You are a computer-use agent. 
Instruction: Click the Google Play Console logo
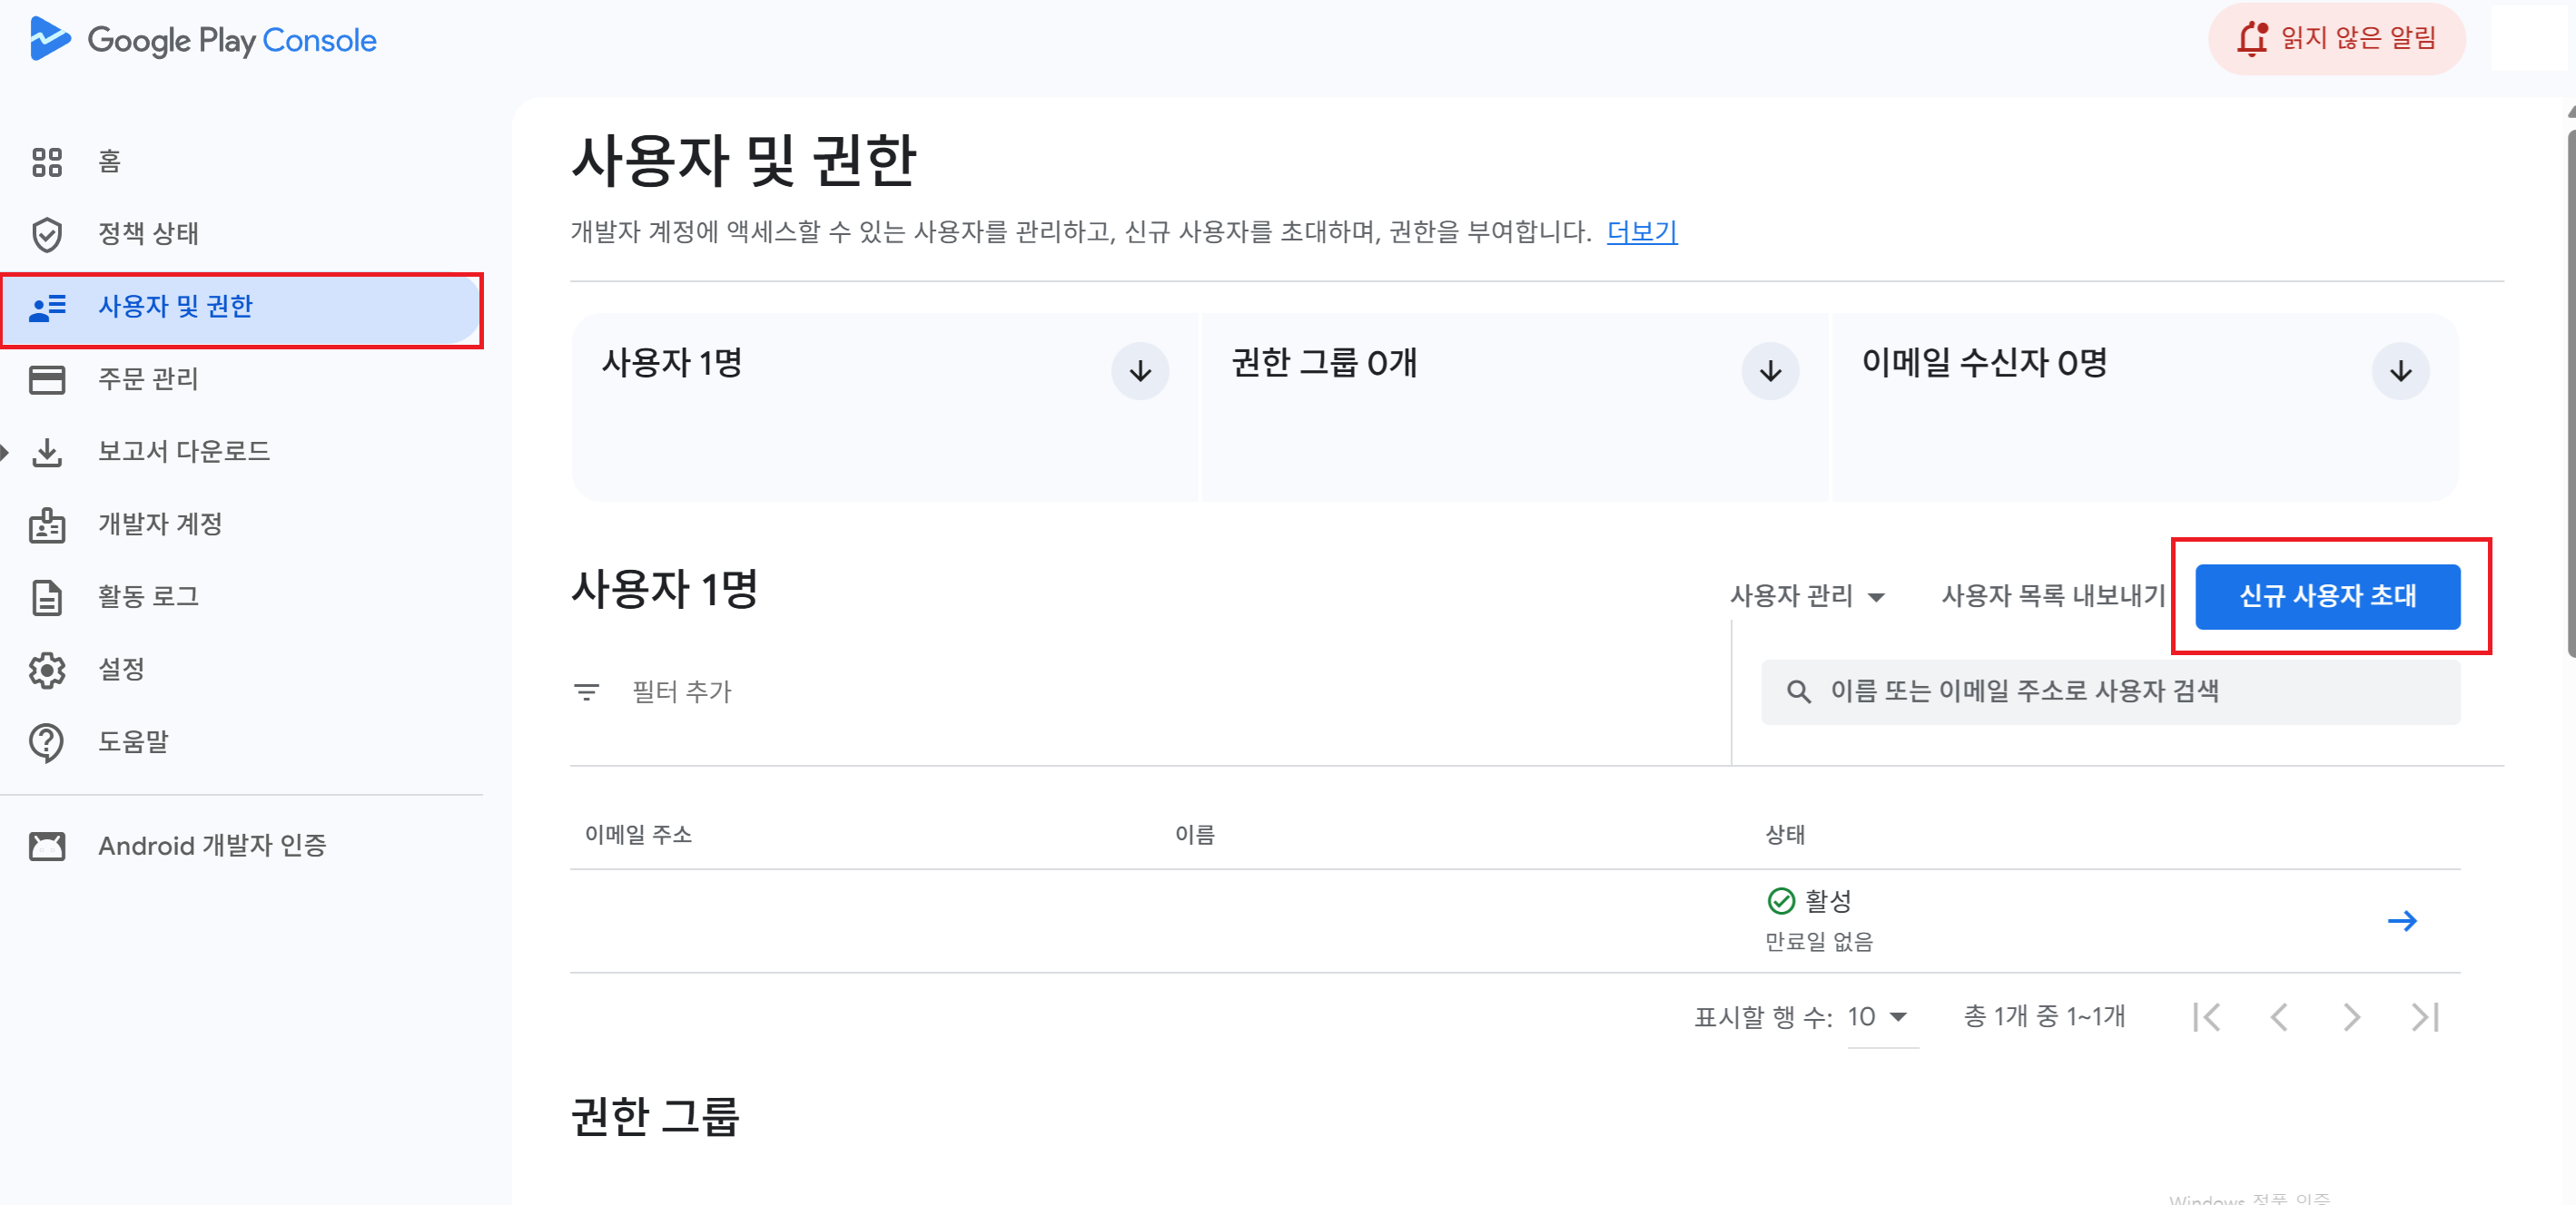(203, 40)
